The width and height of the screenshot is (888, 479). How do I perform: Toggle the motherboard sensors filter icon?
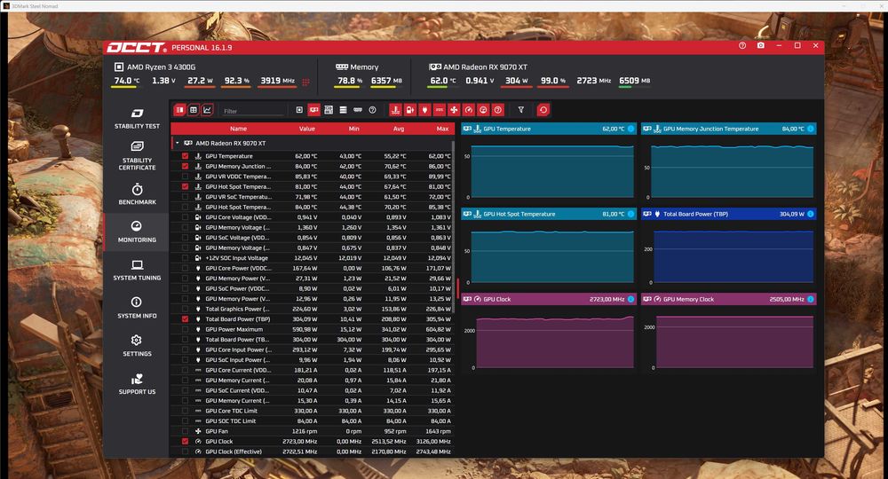pyautogui.click(x=329, y=110)
